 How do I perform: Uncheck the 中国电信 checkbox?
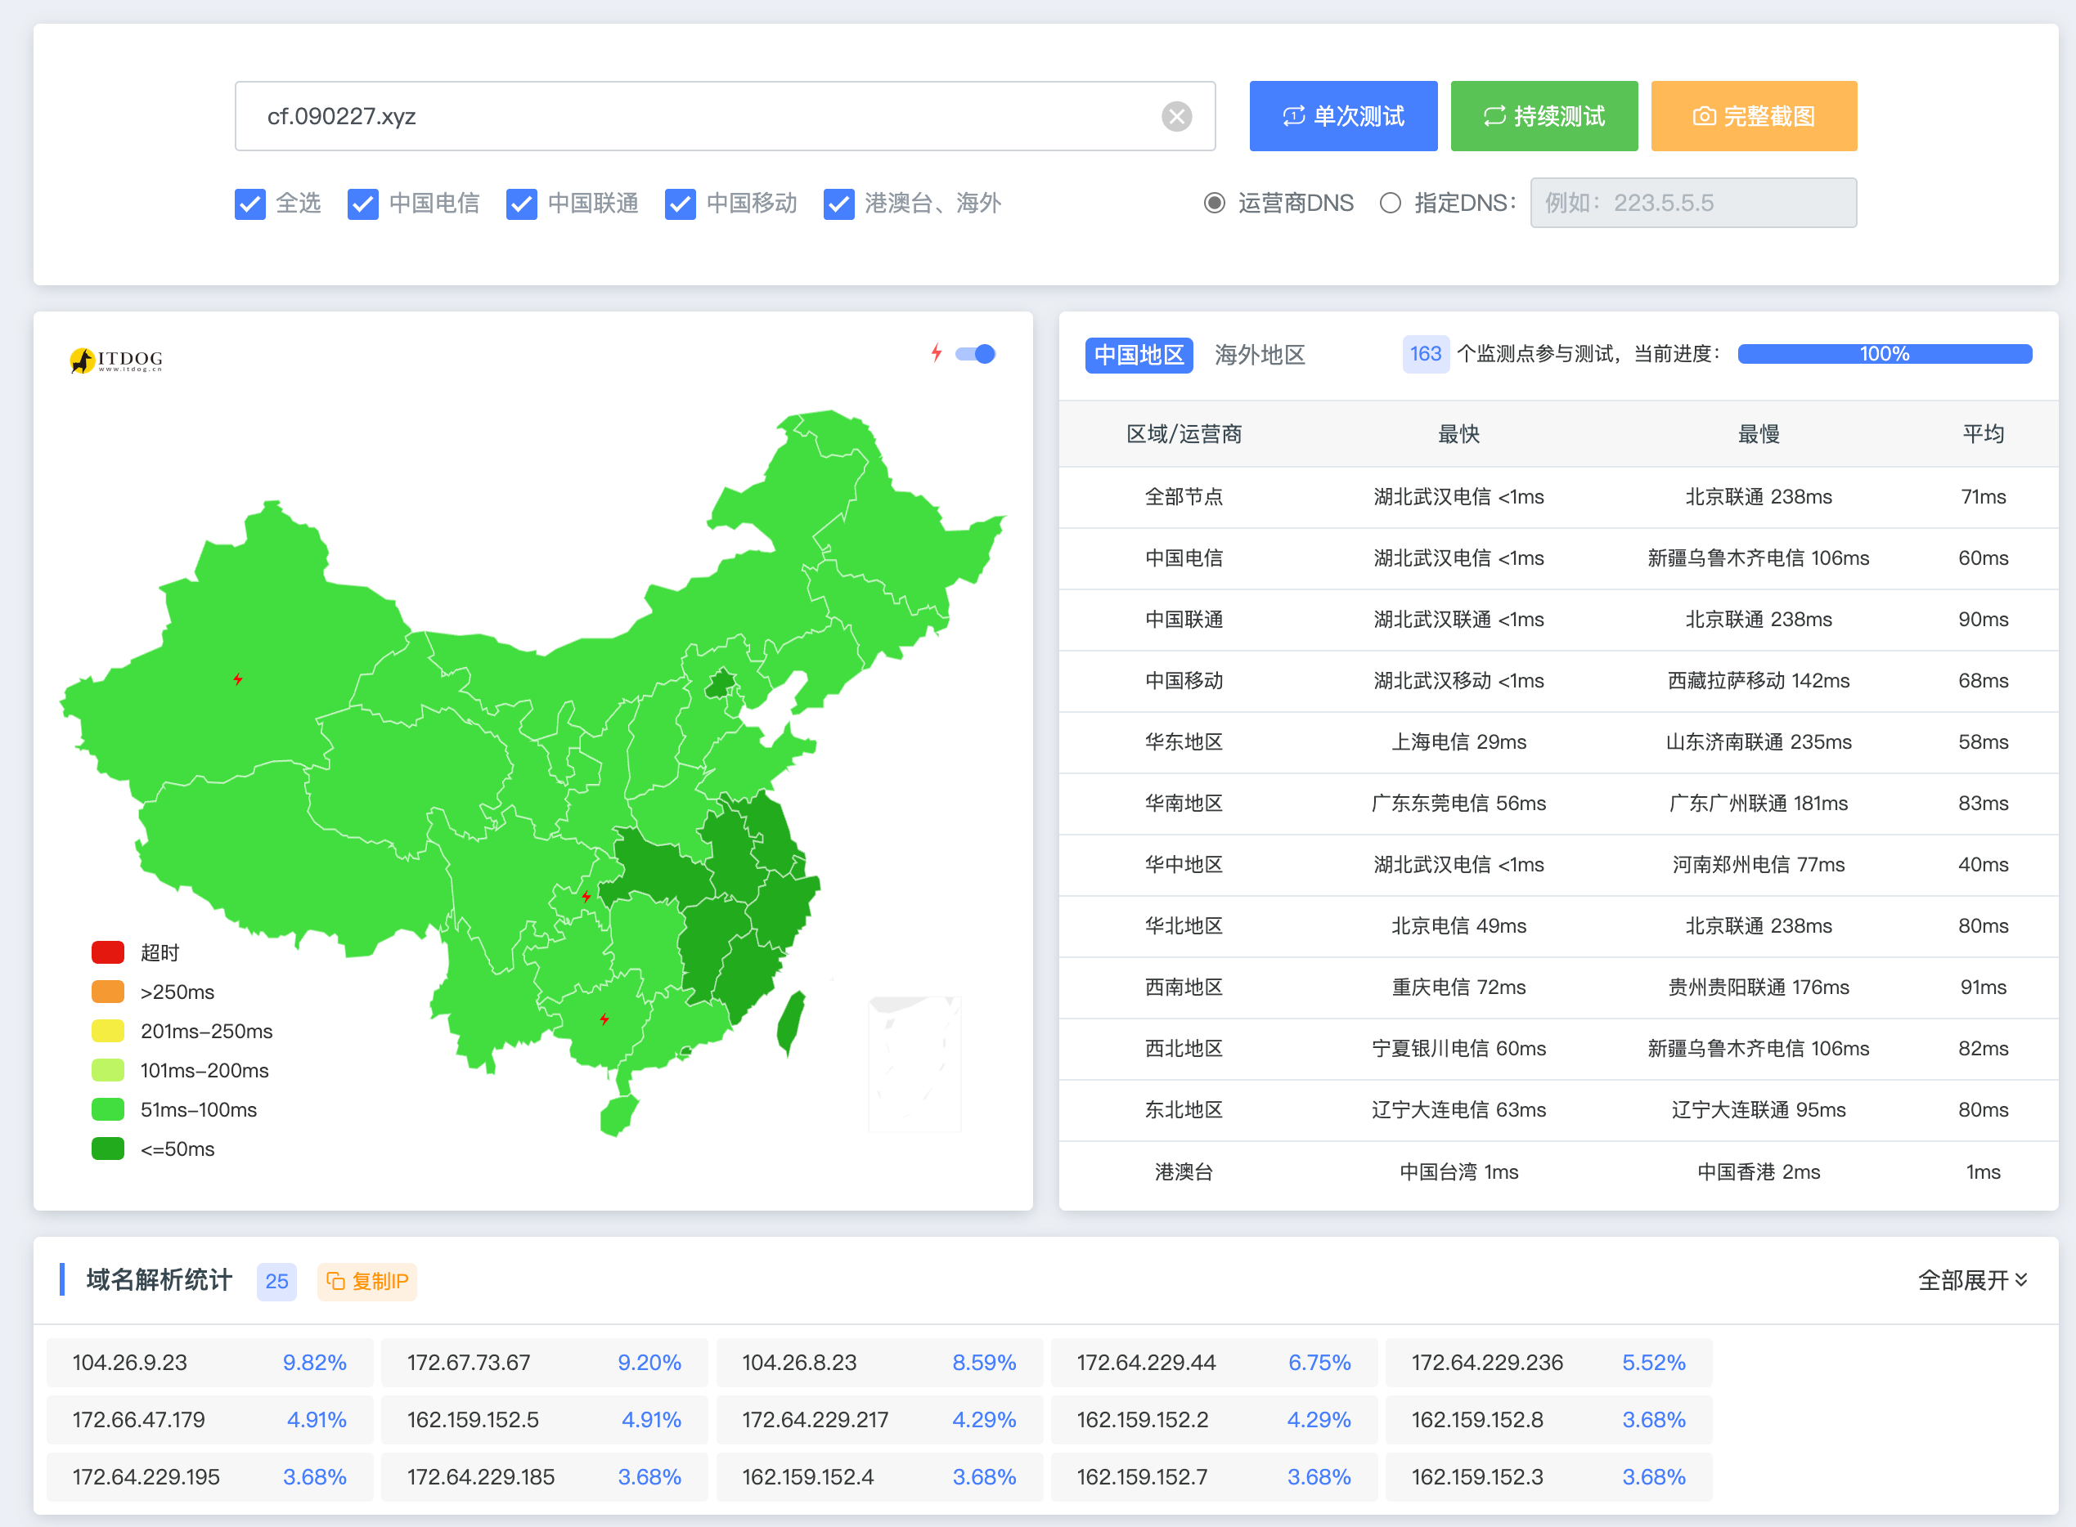pyautogui.click(x=363, y=204)
